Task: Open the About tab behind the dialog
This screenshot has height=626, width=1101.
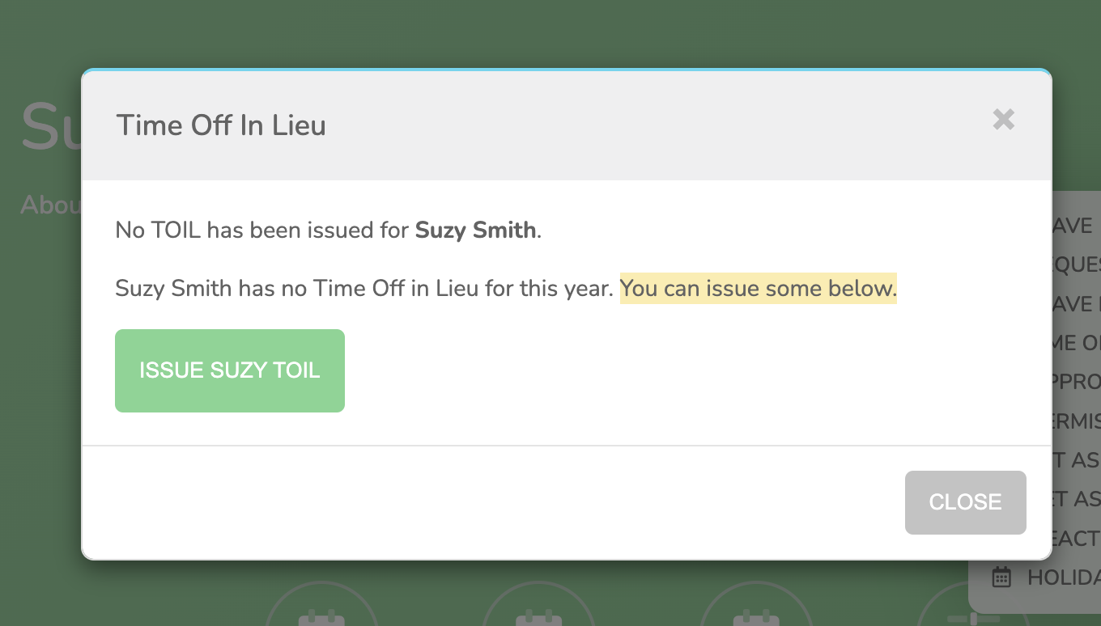Action: coord(50,205)
